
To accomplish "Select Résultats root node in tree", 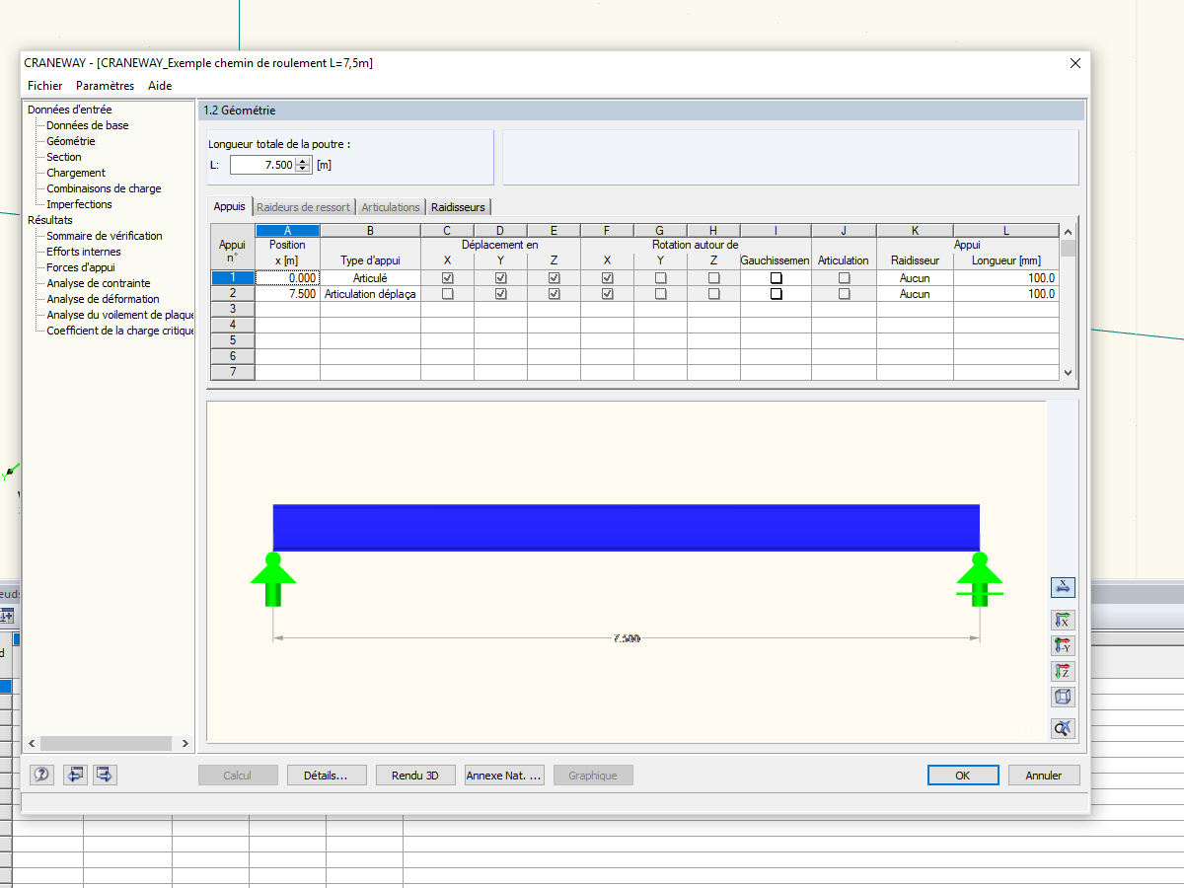I will (50, 220).
